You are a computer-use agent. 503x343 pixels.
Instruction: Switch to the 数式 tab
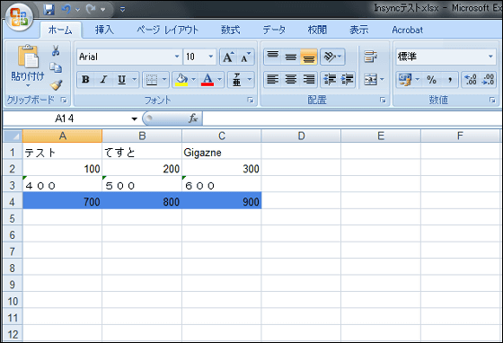pyautogui.click(x=230, y=31)
